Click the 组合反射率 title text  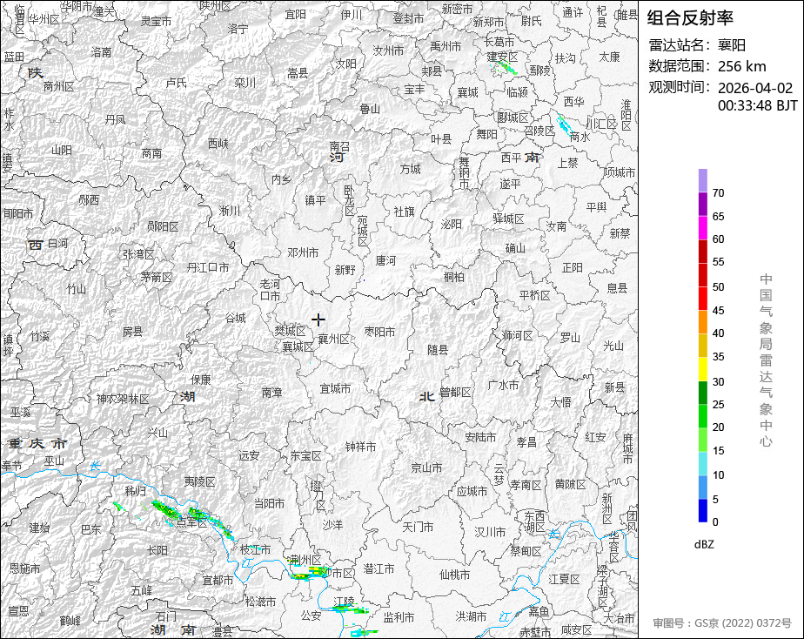[x=690, y=18]
